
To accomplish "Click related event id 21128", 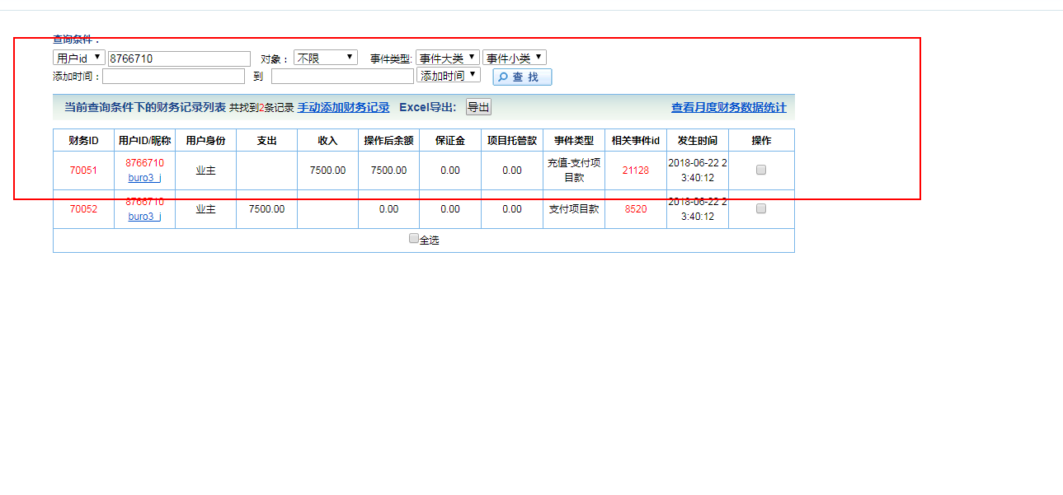I will click(x=635, y=170).
